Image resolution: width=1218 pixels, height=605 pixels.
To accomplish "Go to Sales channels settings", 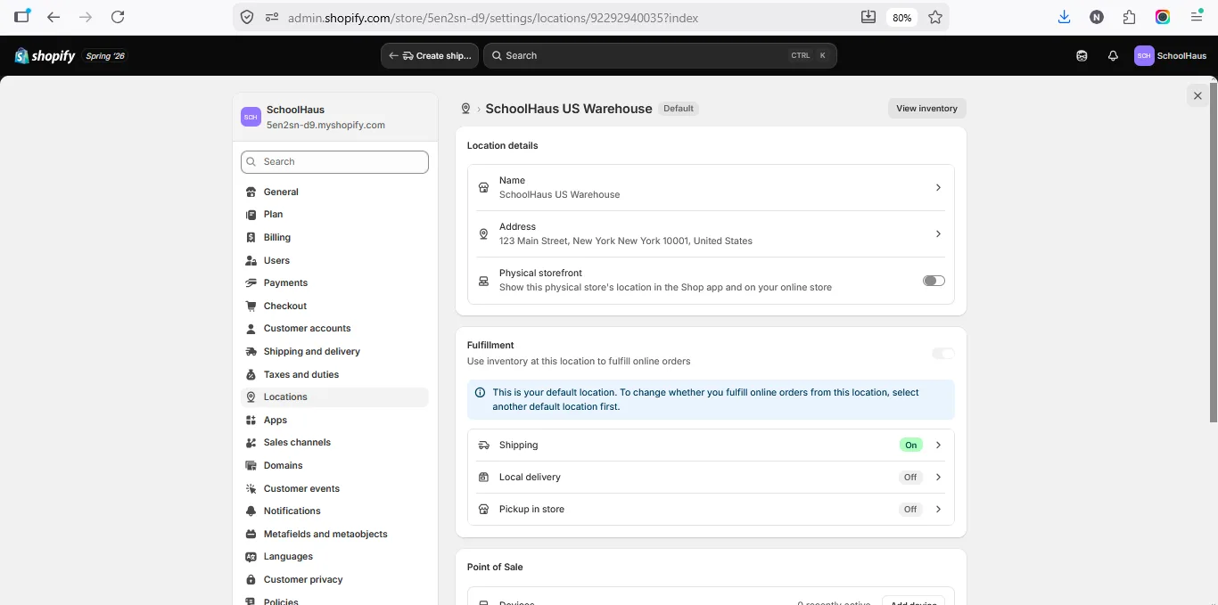I will [334, 443].
